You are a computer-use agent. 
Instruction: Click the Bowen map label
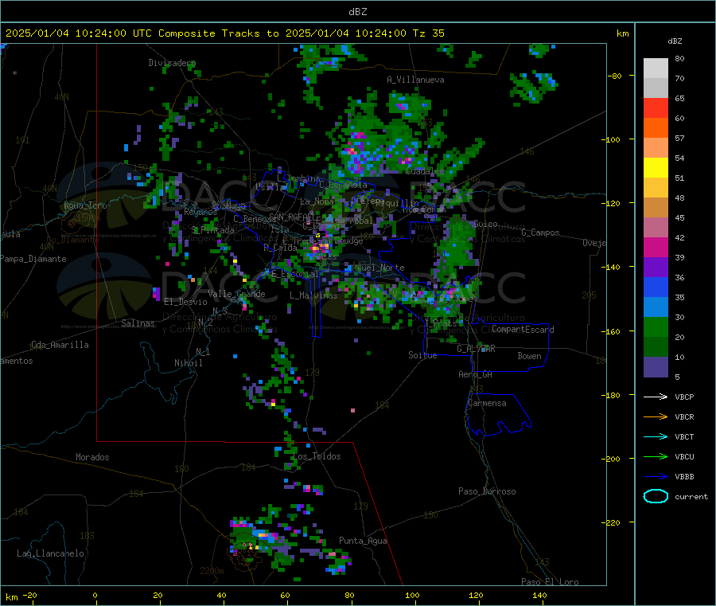point(529,356)
